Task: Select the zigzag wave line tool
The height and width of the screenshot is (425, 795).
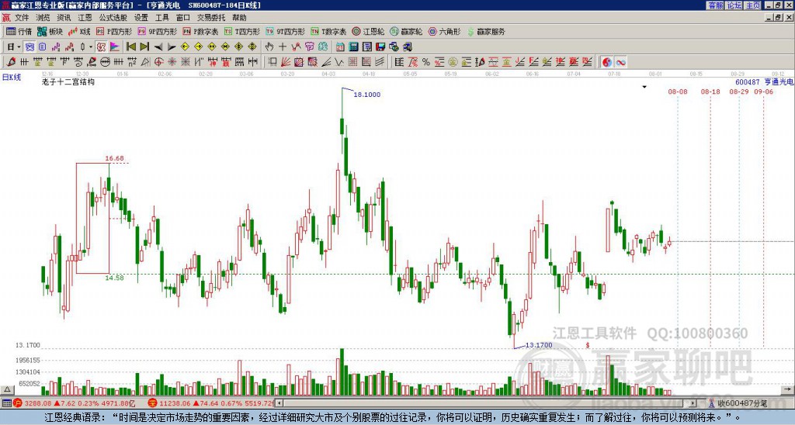Action: [x=338, y=62]
